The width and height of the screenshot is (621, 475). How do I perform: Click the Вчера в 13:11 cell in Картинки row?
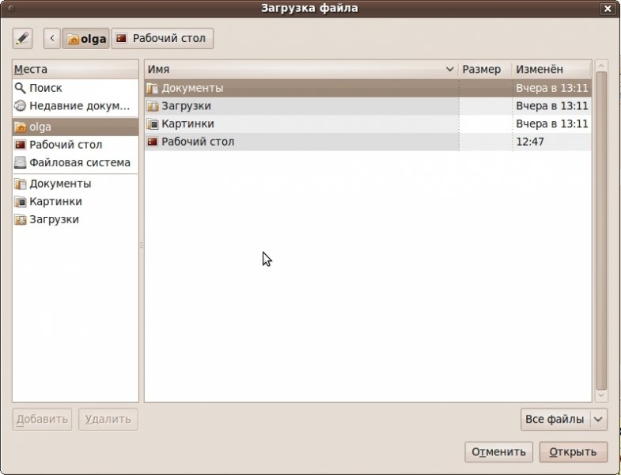[551, 123]
